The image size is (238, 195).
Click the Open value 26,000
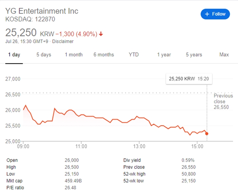click(72, 160)
